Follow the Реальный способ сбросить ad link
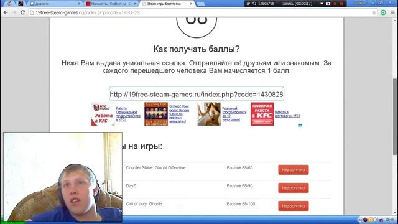The height and width of the screenshot is (224, 398). tap(234, 114)
